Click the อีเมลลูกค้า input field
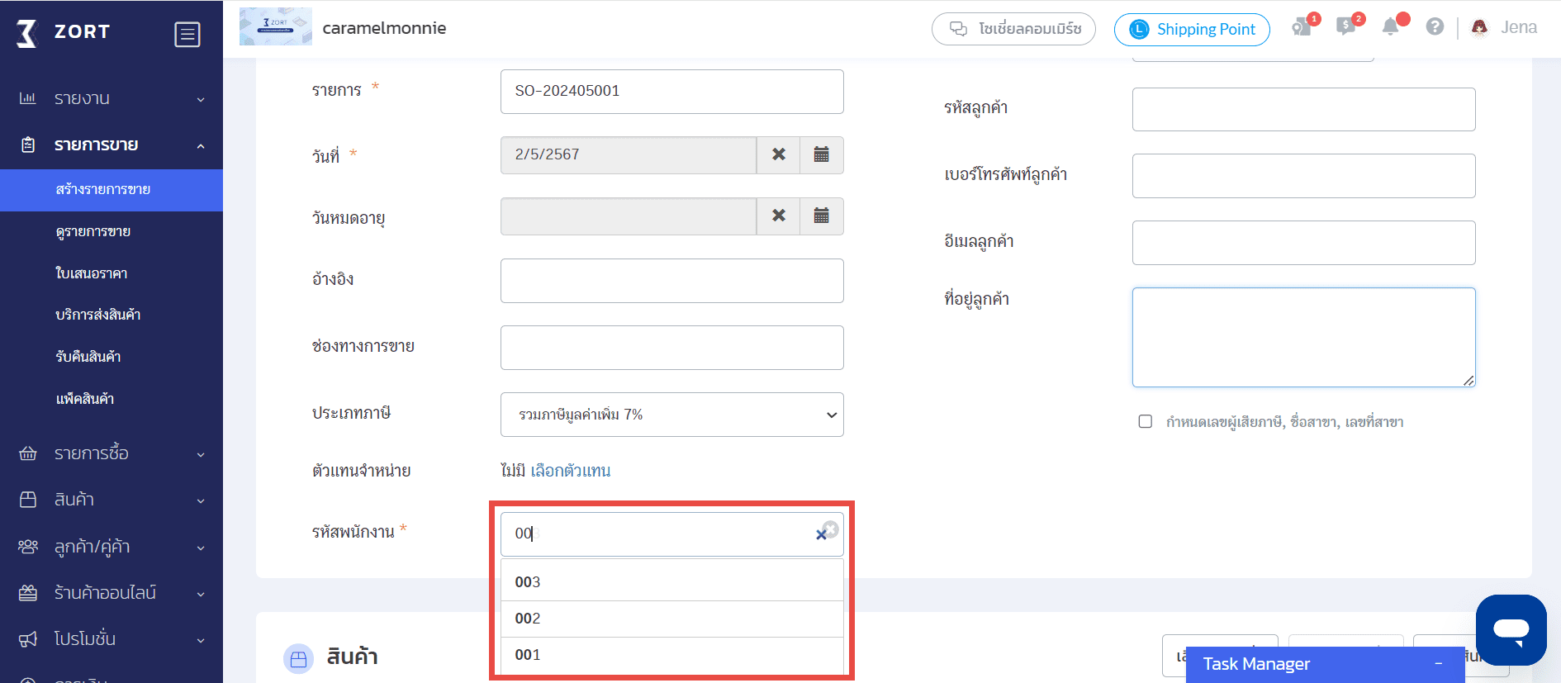This screenshot has width=1561, height=683. (x=1304, y=243)
